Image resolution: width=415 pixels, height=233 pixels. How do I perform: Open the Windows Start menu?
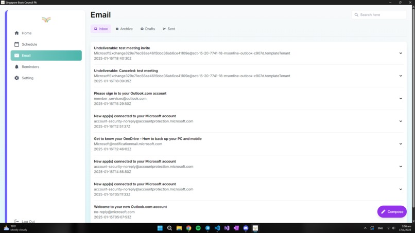(x=160, y=228)
